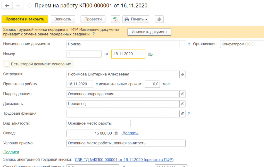Open the Сотрудник record with field icon
The height and width of the screenshot is (167, 264).
(x=183, y=74)
